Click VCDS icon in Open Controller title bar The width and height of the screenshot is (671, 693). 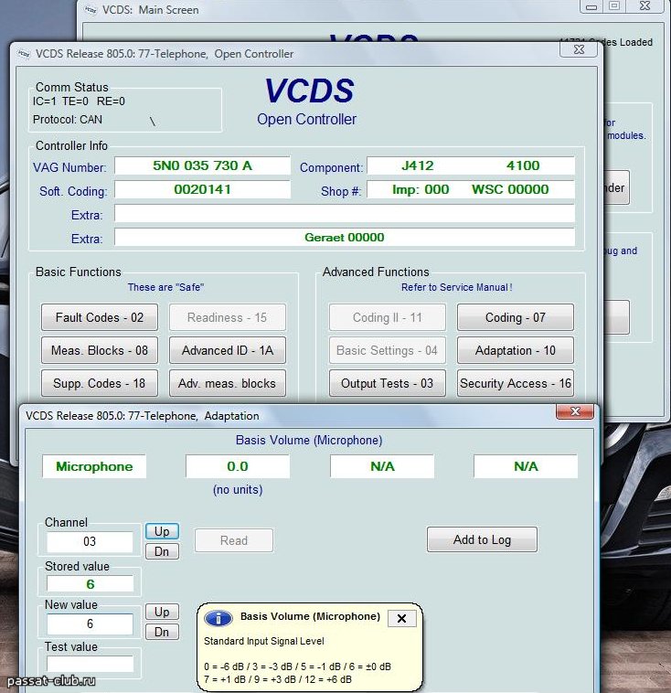[24, 54]
